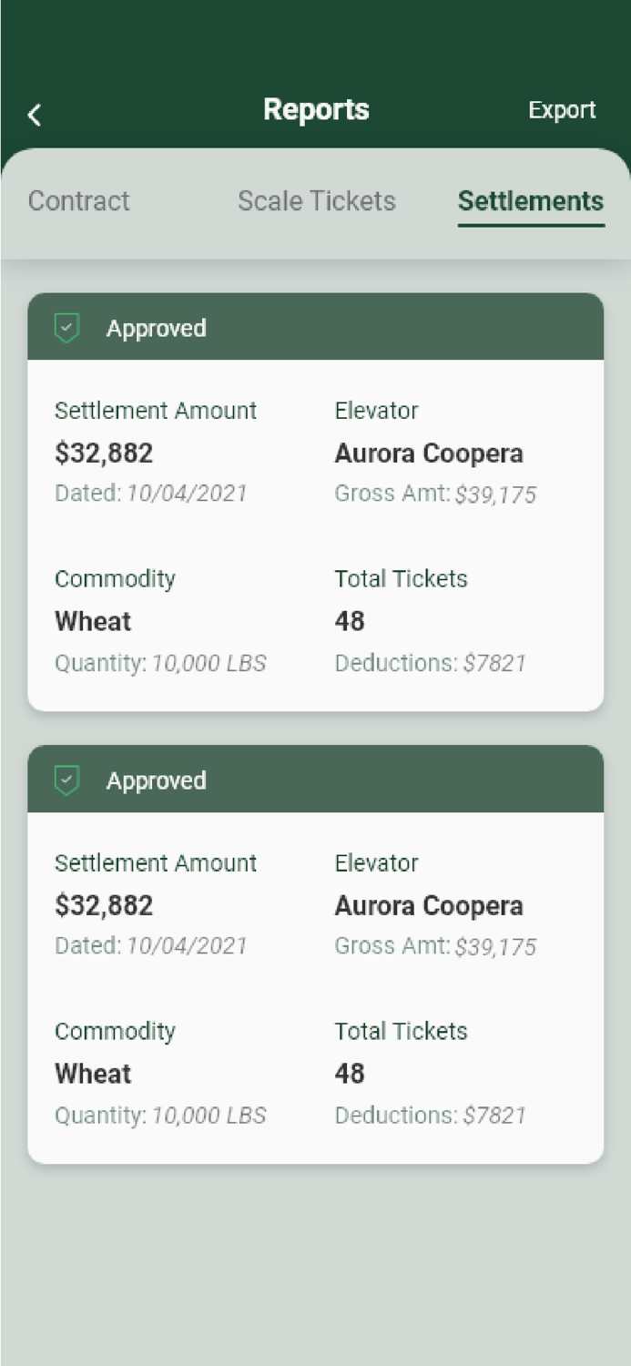Image resolution: width=631 pixels, height=1366 pixels.
Task: Select the Settlements tab
Action: (x=531, y=201)
